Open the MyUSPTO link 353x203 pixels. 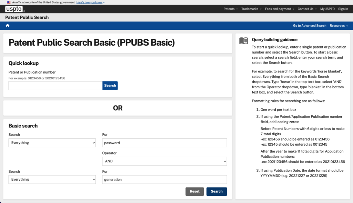(327, 9)
